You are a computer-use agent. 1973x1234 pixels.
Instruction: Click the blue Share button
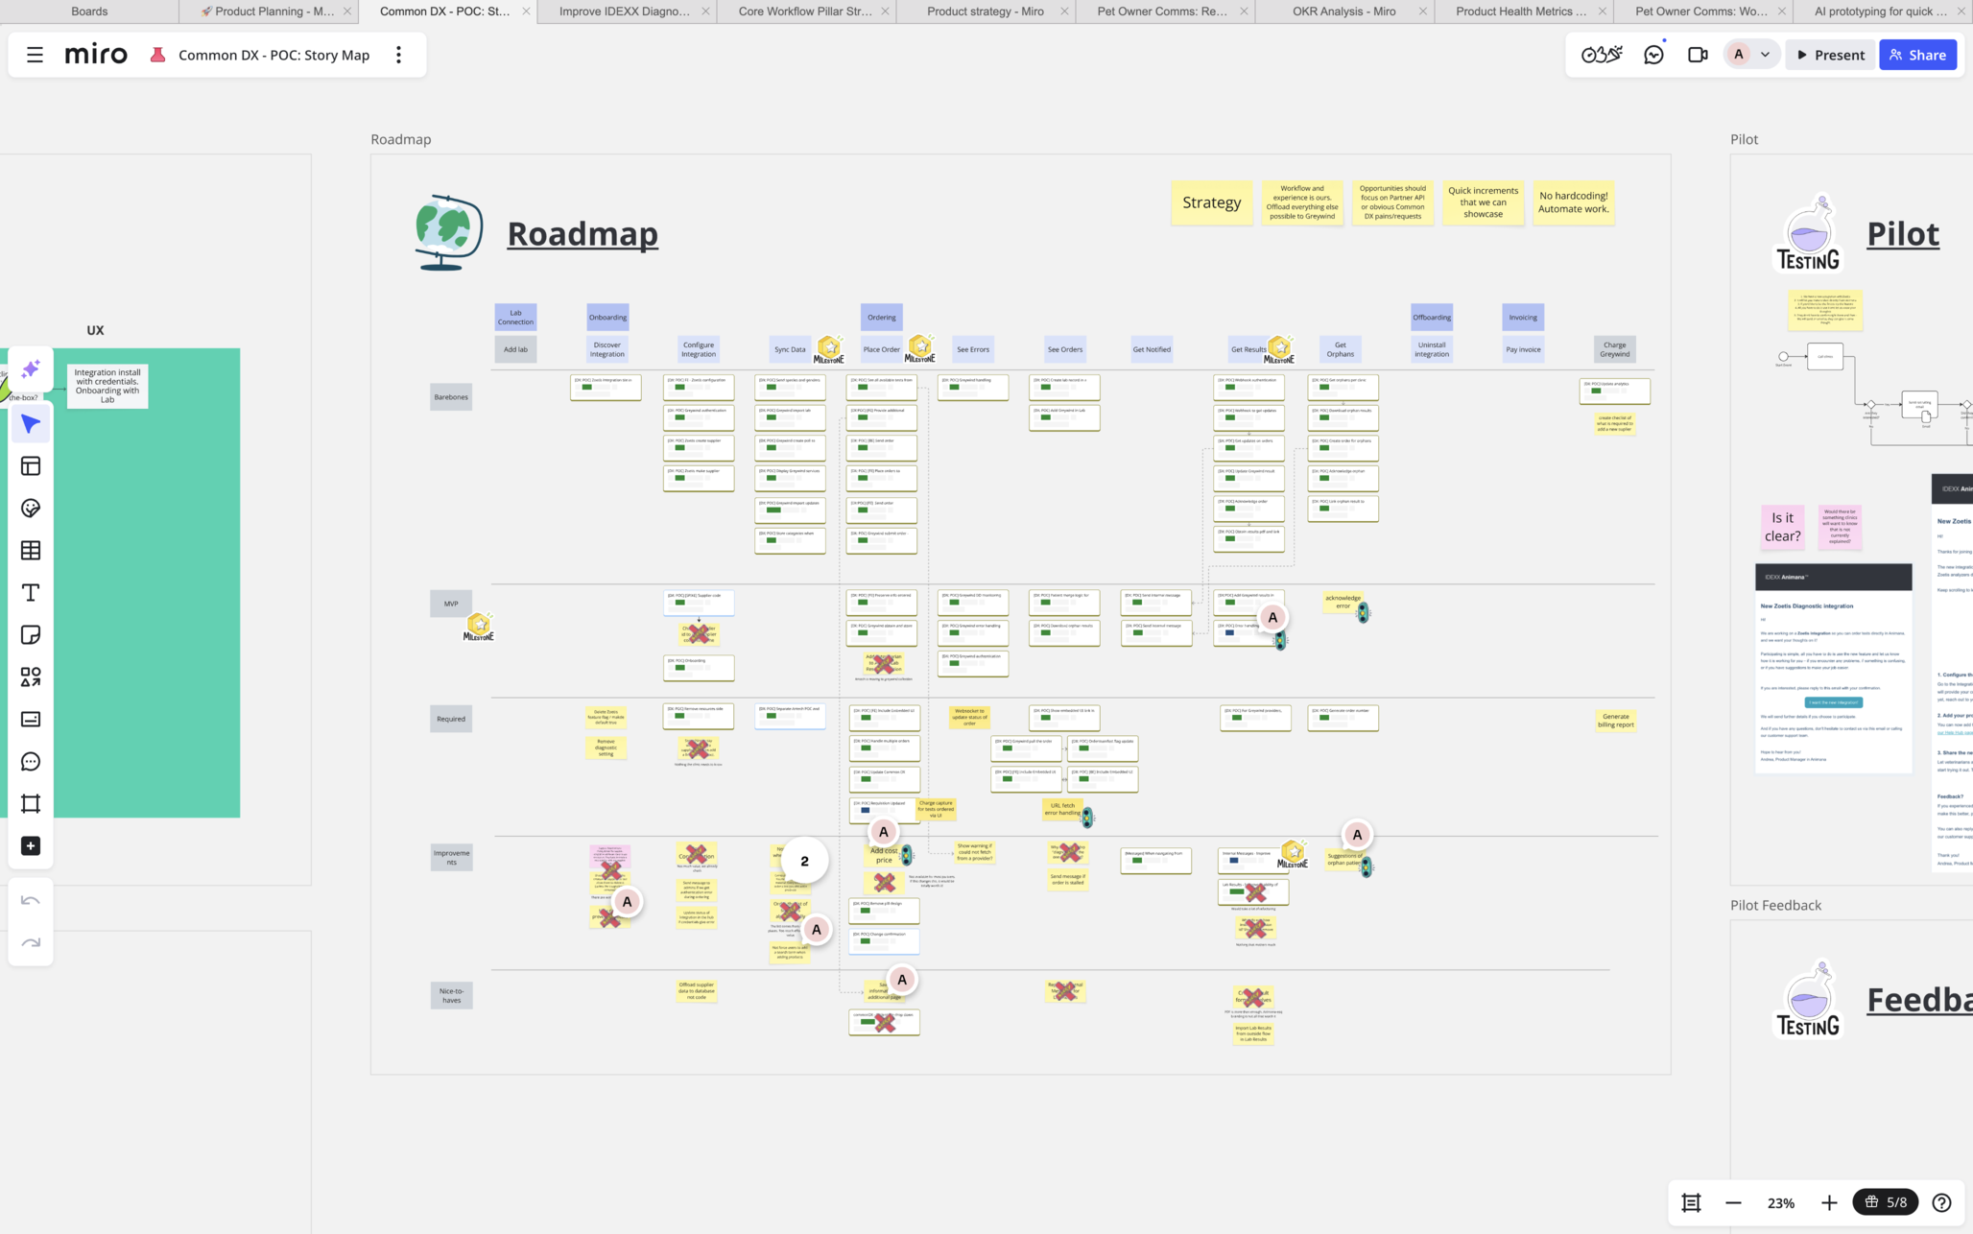(1917, 55)
